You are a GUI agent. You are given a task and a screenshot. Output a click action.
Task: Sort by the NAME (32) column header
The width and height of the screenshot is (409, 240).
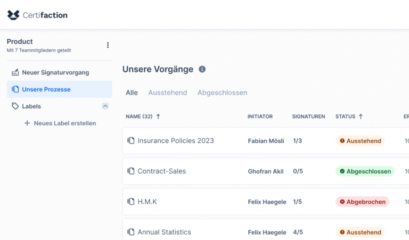tap(139, 116)
